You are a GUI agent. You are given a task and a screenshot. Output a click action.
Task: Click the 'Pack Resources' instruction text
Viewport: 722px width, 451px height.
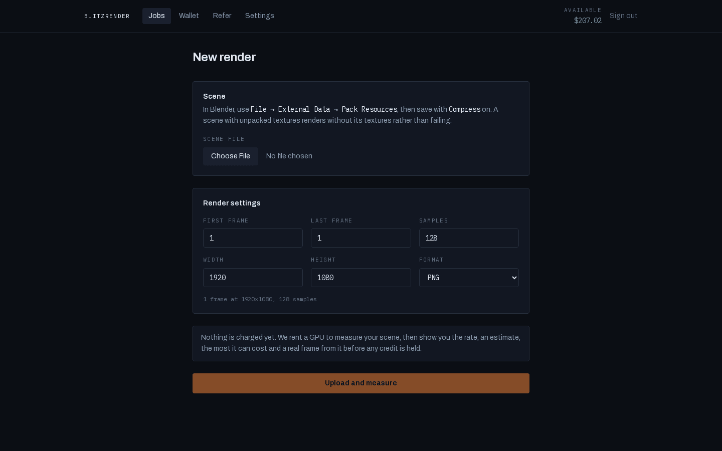[370, 109]
